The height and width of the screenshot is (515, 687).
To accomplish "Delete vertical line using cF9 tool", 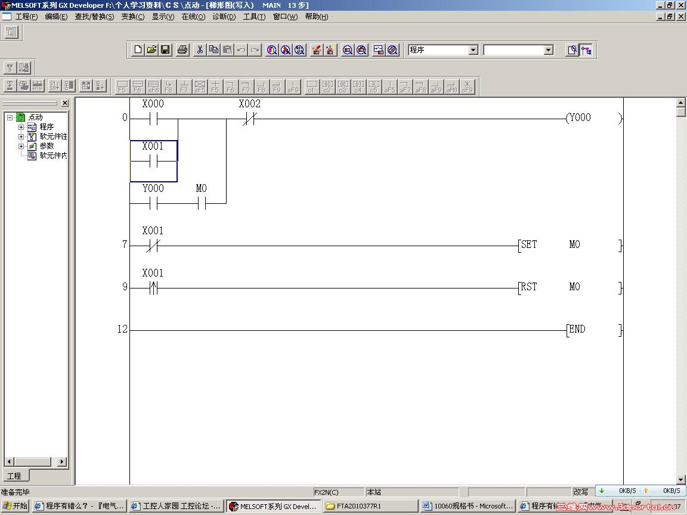I will click(468, 86).
